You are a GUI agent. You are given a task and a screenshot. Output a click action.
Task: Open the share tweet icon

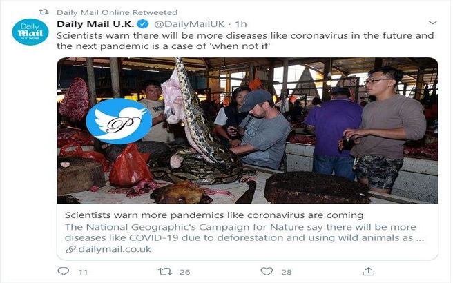coord(368,271)
